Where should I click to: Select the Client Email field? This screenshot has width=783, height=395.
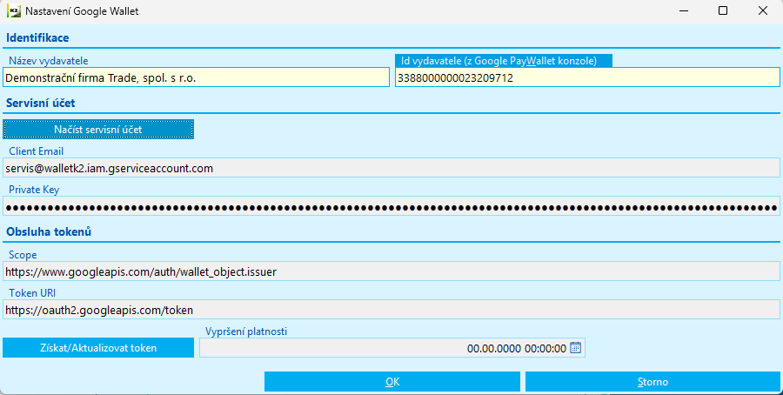[391, 168]
